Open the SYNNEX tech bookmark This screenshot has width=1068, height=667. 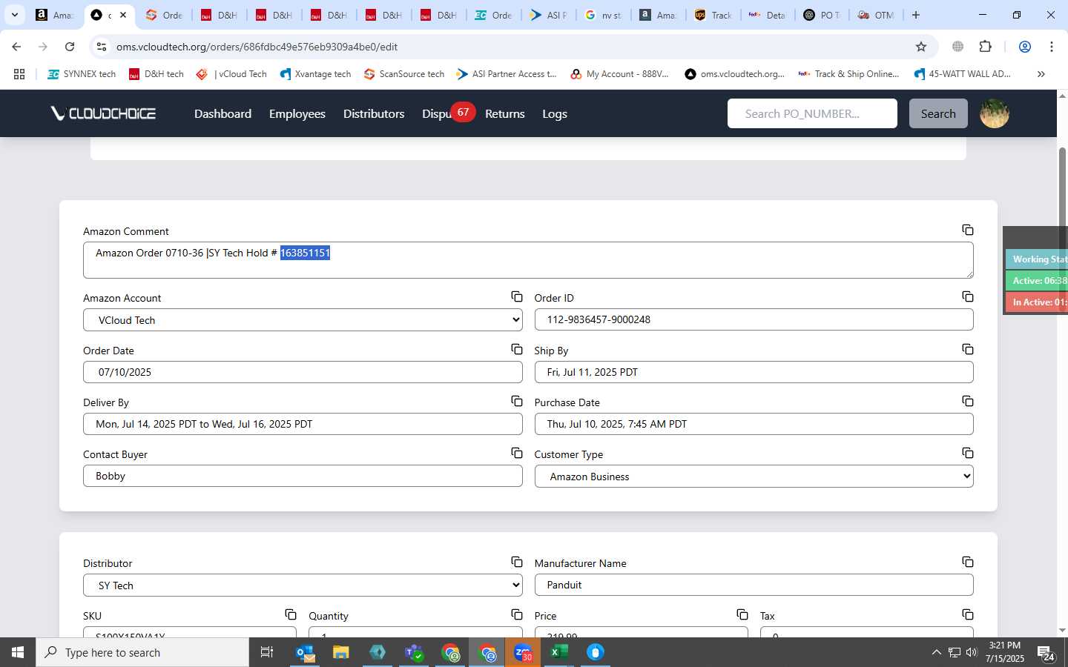pos(82,74)
